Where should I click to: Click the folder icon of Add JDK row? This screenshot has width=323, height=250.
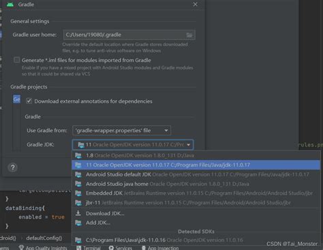pyautogui.click(x=78, y=223)
